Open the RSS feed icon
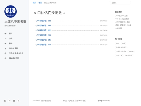 pyautogui.click(x=19, y=101)
